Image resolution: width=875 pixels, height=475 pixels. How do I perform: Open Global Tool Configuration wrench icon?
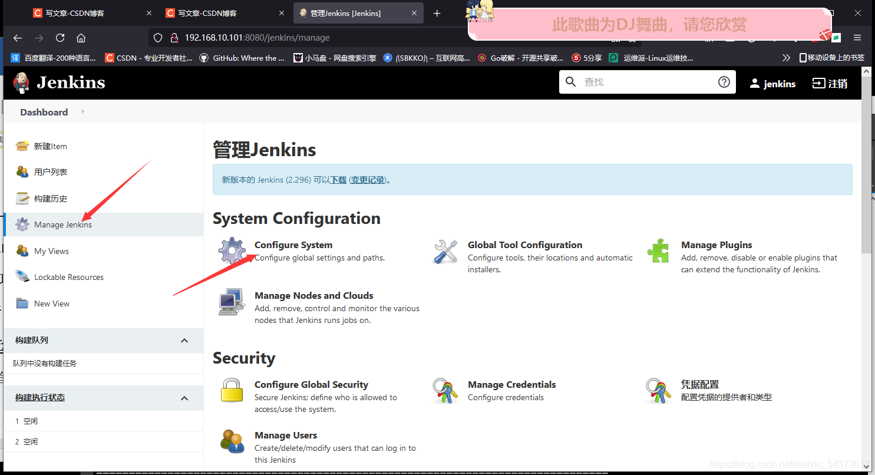[445, 251]
